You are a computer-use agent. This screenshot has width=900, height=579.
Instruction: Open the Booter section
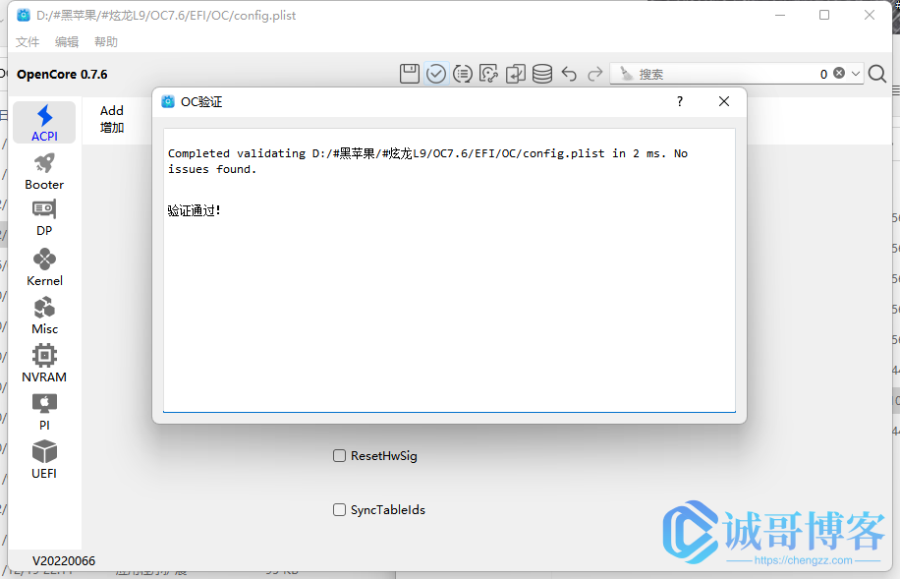click(44, 171)
